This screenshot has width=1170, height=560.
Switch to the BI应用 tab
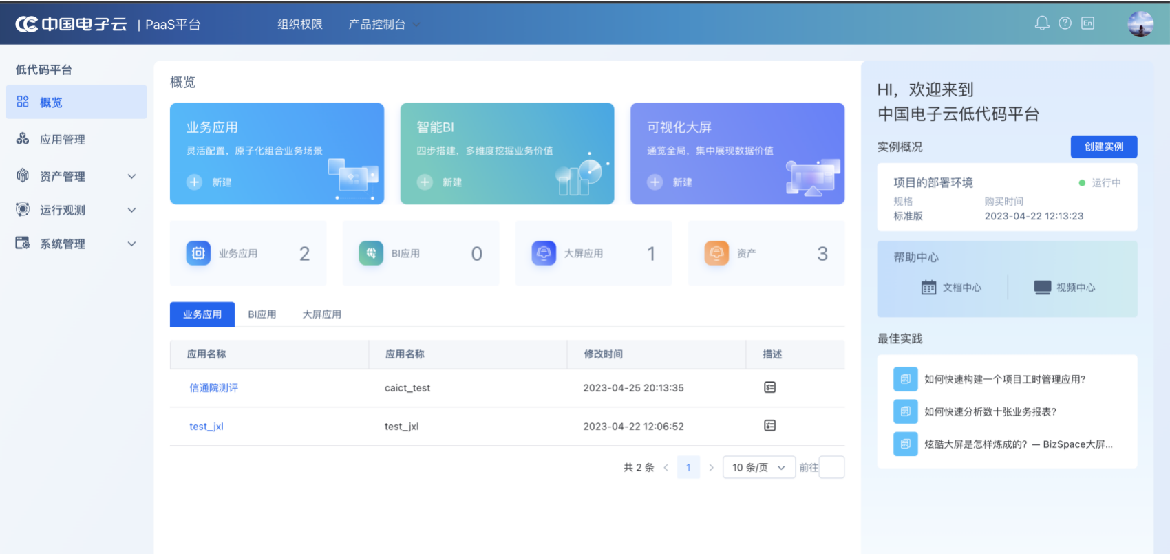click(x=262, y=314)
